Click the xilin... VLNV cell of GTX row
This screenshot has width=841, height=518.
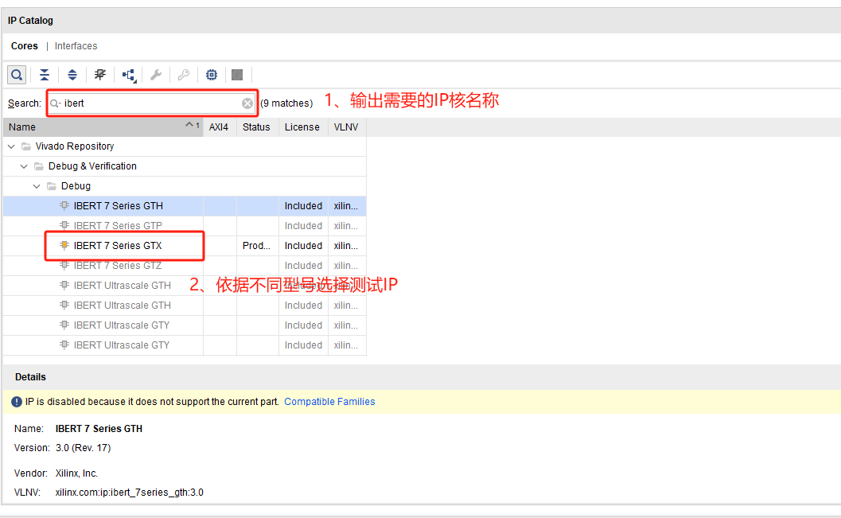tap(346, 246)
